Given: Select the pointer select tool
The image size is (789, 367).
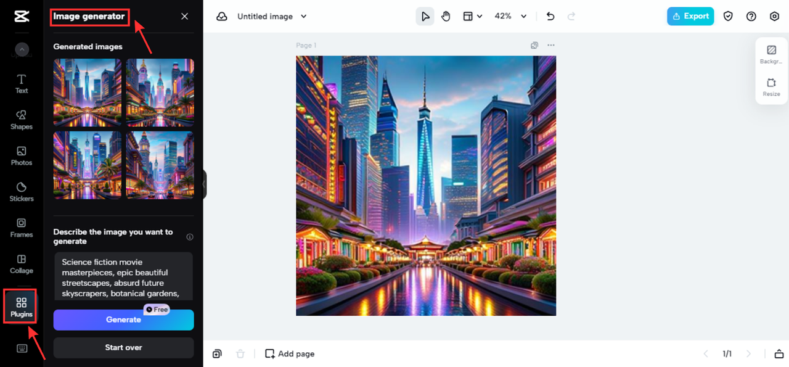Looking at the screenshot, I should (x=425, y=17).
